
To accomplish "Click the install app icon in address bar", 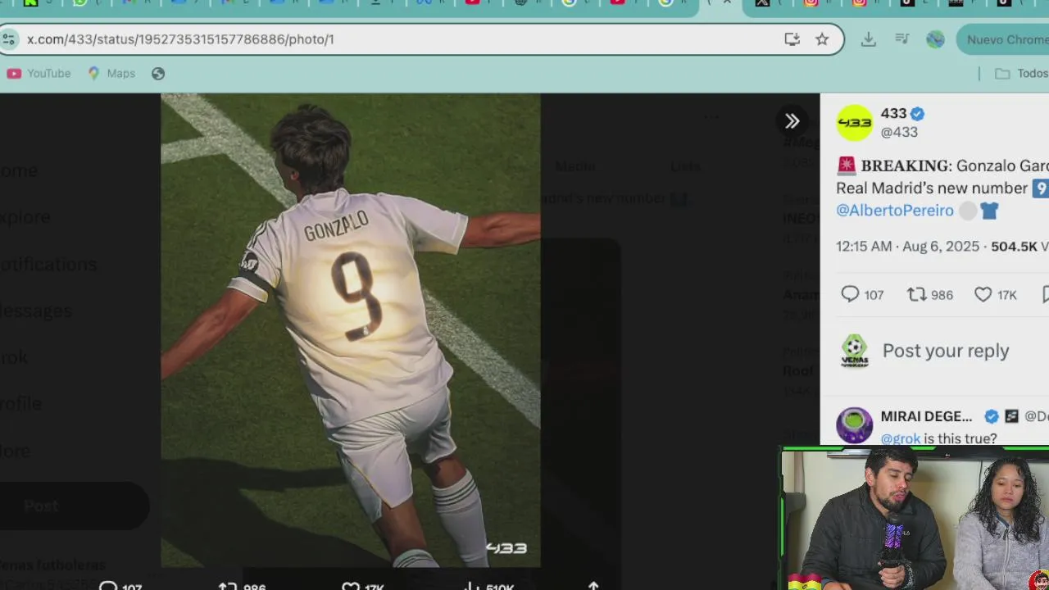I will [x=792, y=39].
